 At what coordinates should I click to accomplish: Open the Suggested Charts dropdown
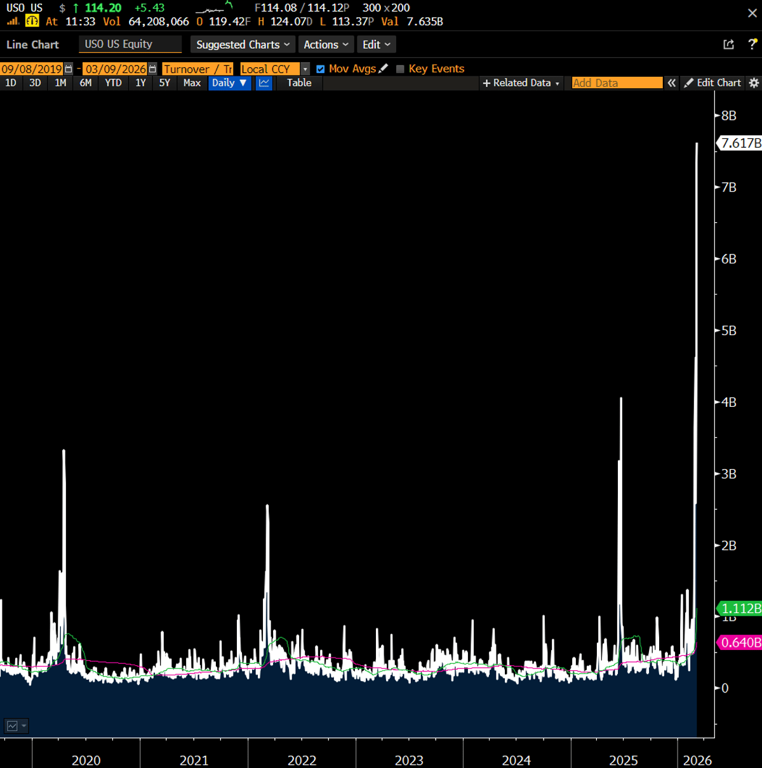click(242, 44)
